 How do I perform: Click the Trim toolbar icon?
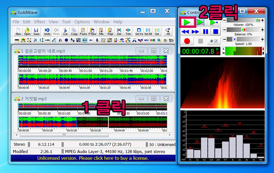pyautogui.click(x=128, y=31)
